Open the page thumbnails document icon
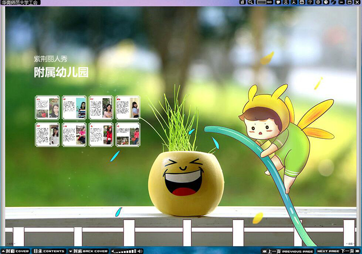Viewport: 362px width, 254px height. (243, 2)
